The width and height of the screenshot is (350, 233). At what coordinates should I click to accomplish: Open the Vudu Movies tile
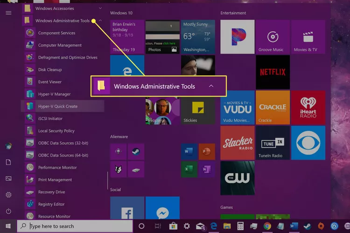click(238, 108)
